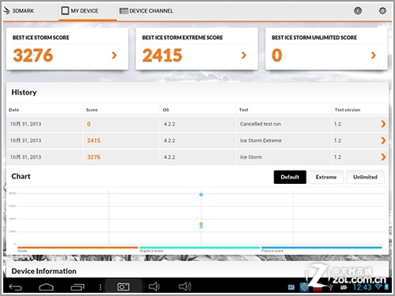Open Ice Storm score 3276 history row
The width and height of the screenshot is (395, 296).
(197, 157)
